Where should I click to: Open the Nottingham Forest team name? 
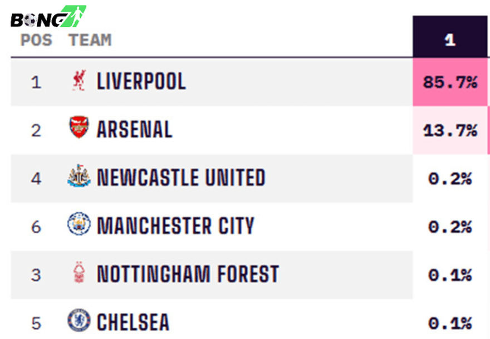pyautogui.click(x=188, y=274)
